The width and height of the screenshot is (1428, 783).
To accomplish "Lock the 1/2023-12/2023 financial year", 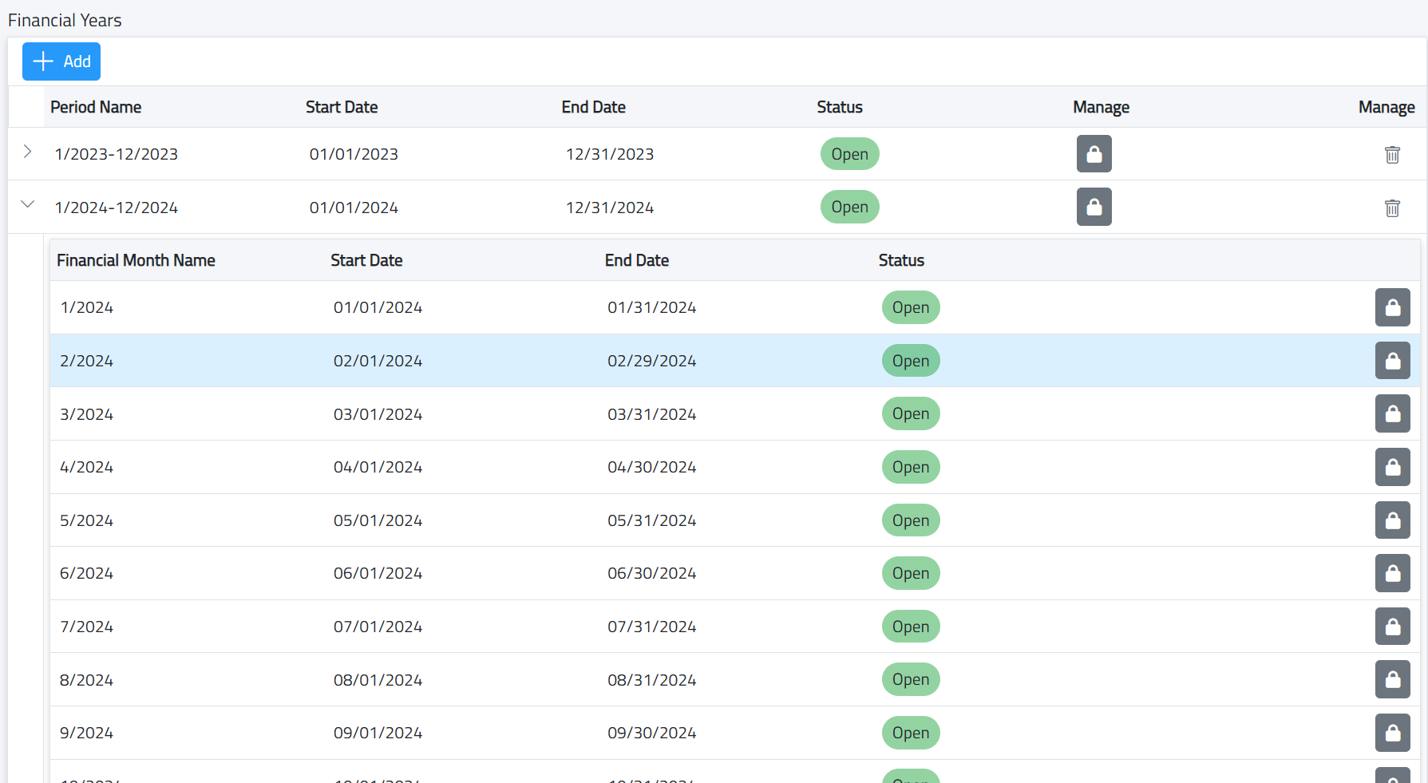I will tap(1094, 154).
